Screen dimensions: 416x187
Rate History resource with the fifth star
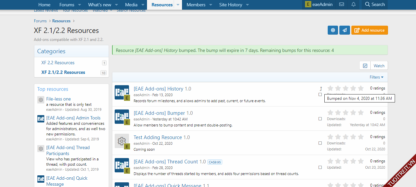click(x=361, y=88)
